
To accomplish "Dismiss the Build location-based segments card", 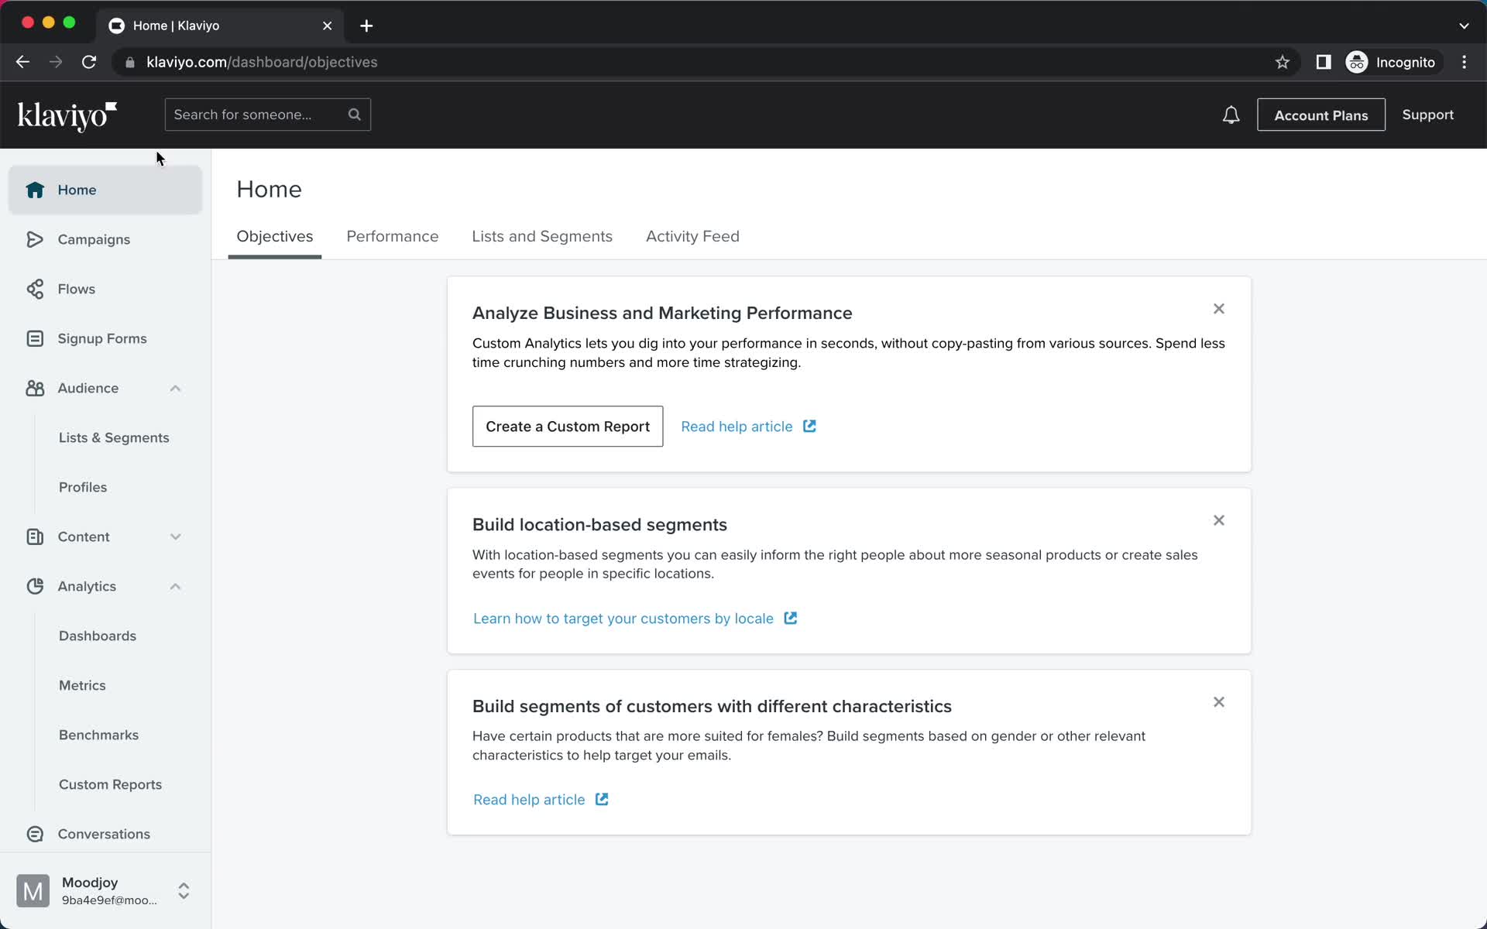I will (1219, 520).
